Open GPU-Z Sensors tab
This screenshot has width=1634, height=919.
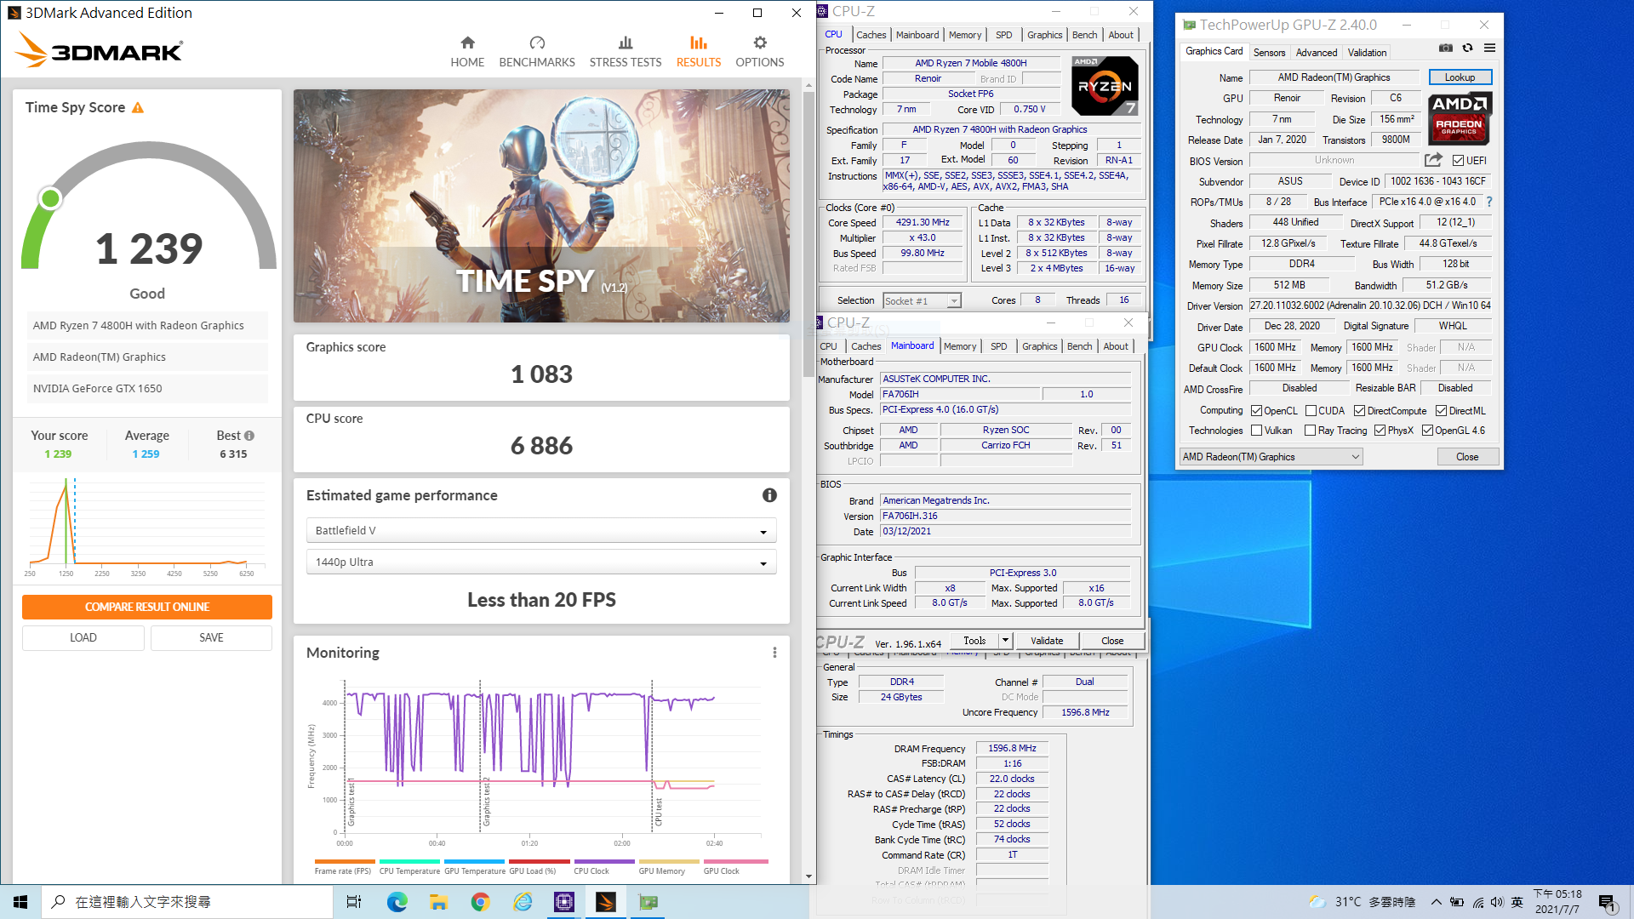point(1269,53)
